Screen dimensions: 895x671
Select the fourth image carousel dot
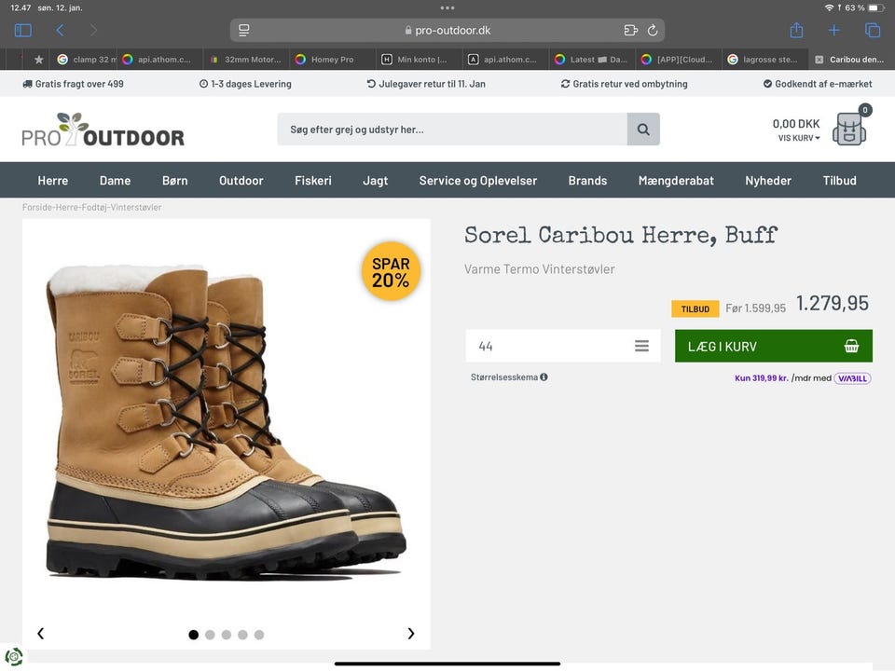(x=242, y=635)
